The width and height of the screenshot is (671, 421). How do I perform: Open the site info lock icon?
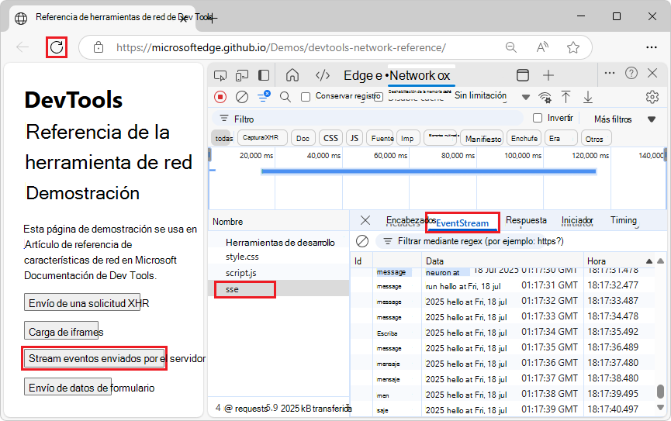(99, 47)
